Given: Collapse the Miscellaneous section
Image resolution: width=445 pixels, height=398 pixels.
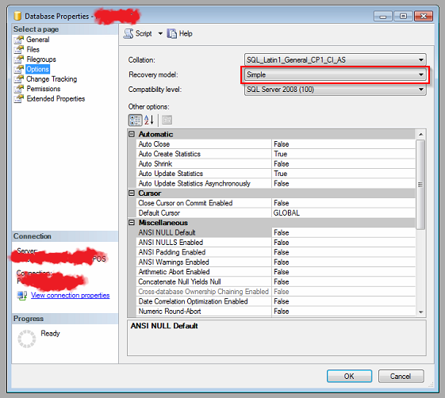Looking at the screenshot, I should click(132, 223).
